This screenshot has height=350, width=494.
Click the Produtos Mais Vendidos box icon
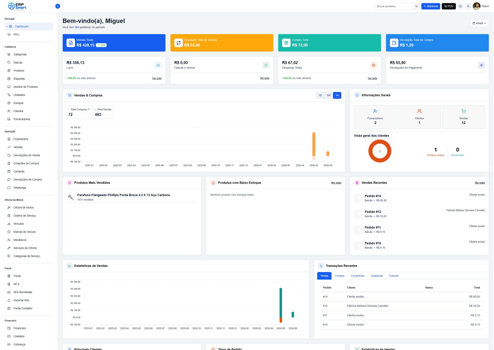coord(70,183)
